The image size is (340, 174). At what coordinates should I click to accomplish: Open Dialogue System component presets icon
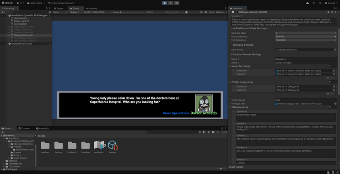[x=332, y=12]
